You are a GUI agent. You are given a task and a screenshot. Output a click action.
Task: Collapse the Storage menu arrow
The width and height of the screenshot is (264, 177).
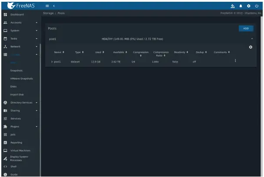click(36, 54)
